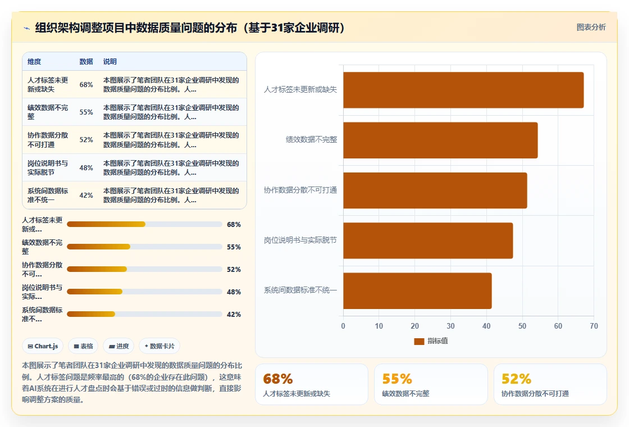Click the x-axis tick label 40
629x427 pixels.
click(x=486, y=326)
